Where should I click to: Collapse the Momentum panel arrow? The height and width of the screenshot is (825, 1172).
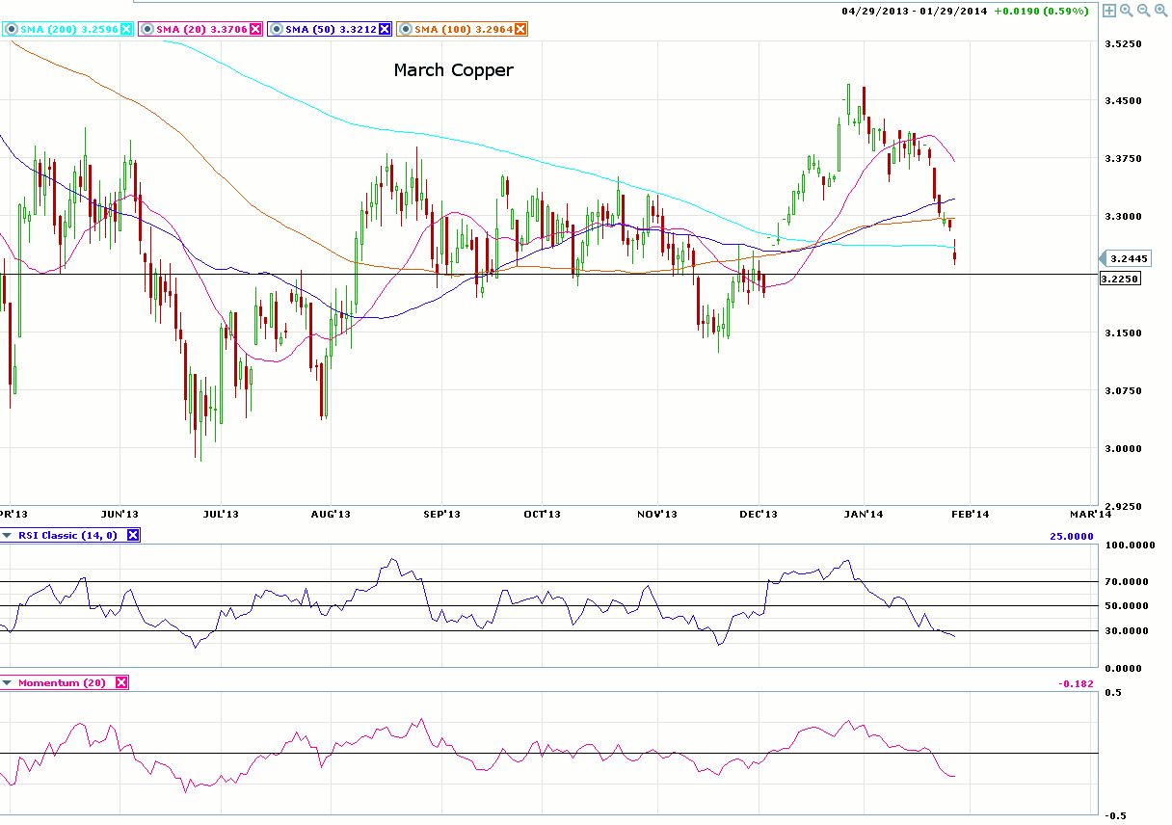pos(8,682)
